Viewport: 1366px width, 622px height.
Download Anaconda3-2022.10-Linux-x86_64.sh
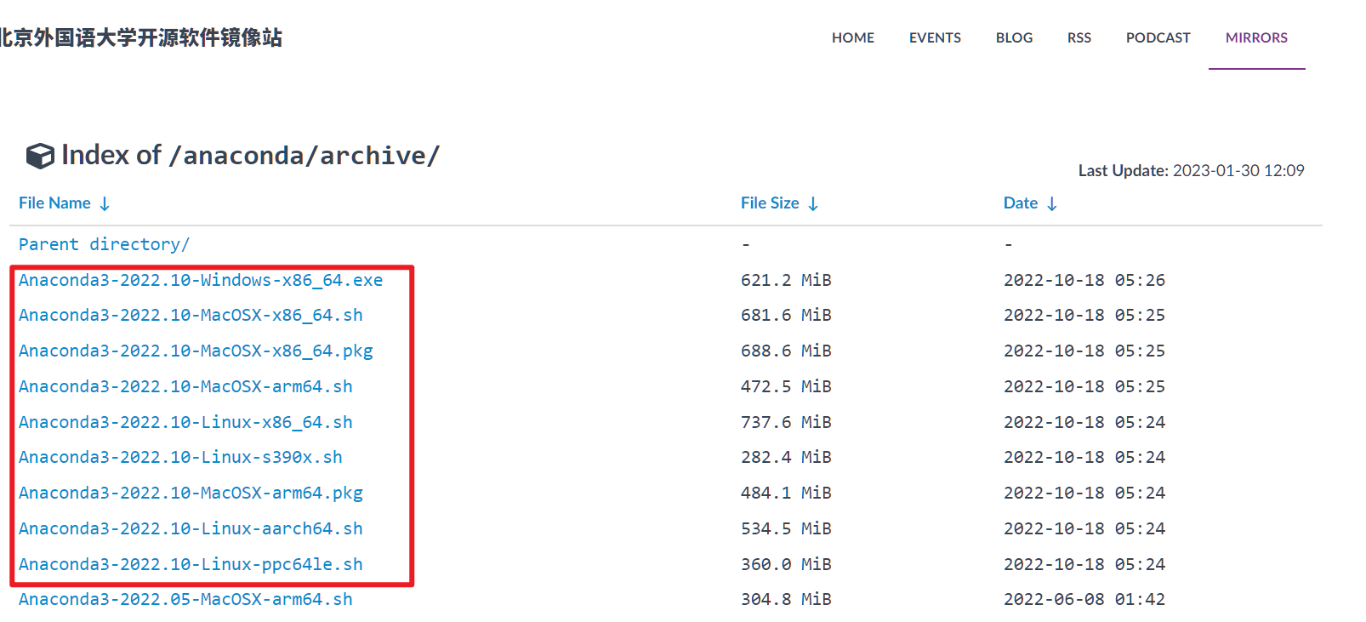(x=185, y=422)
